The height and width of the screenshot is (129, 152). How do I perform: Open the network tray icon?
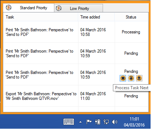106,122
